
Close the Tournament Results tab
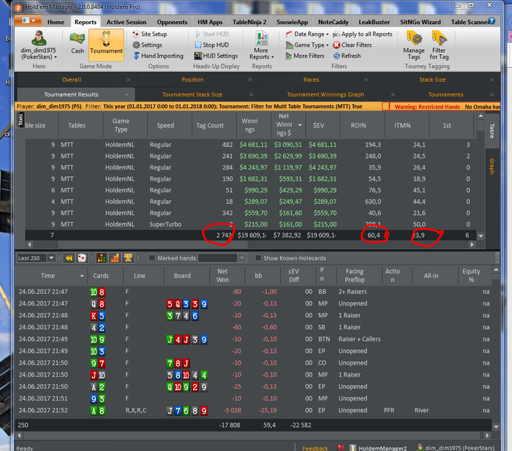[127, 94]
